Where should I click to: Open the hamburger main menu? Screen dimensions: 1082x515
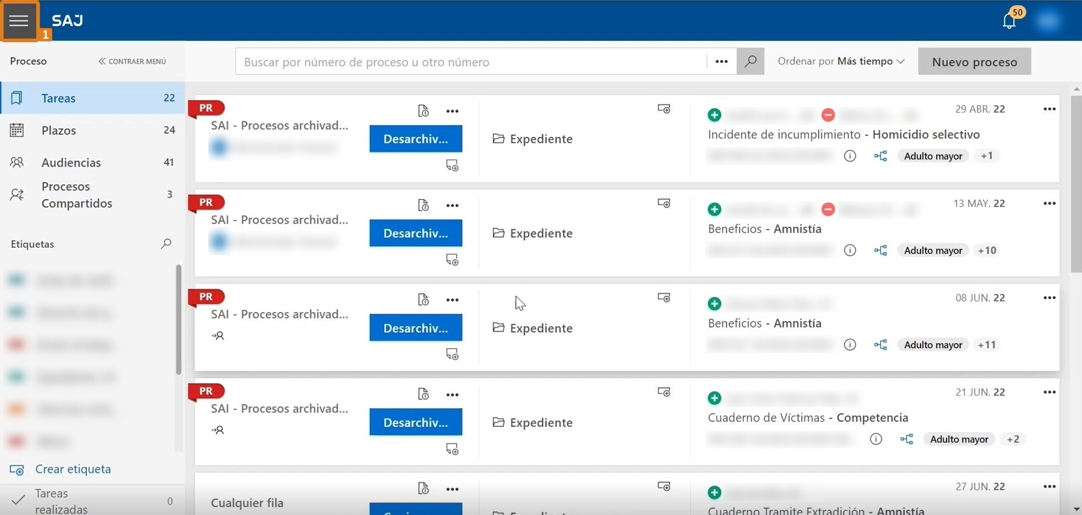click(19, 21)
